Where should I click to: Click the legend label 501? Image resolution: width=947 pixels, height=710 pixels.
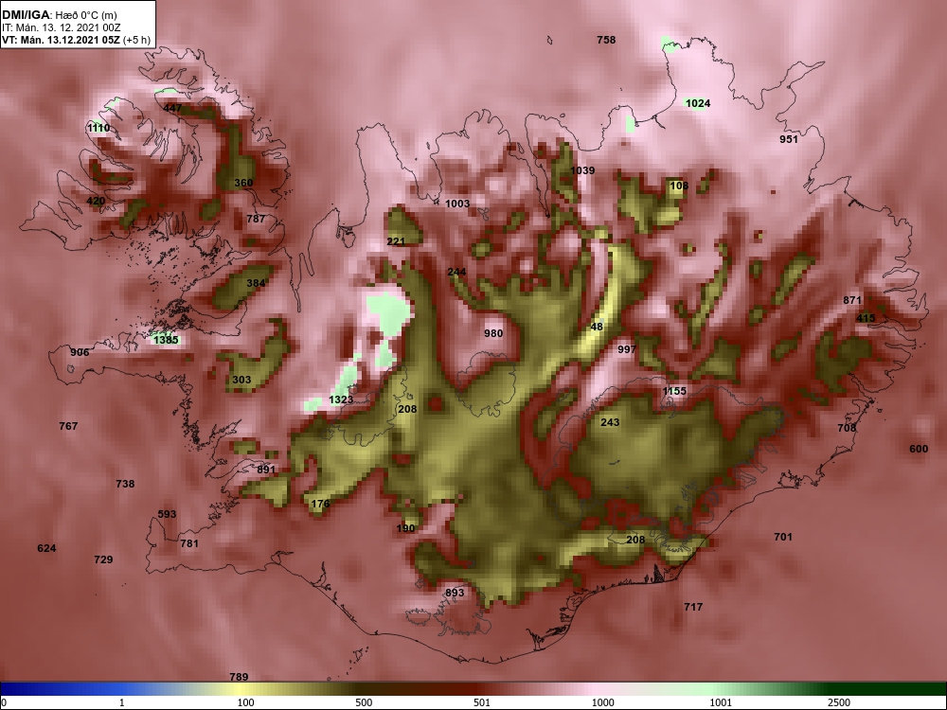pos(482,702)
